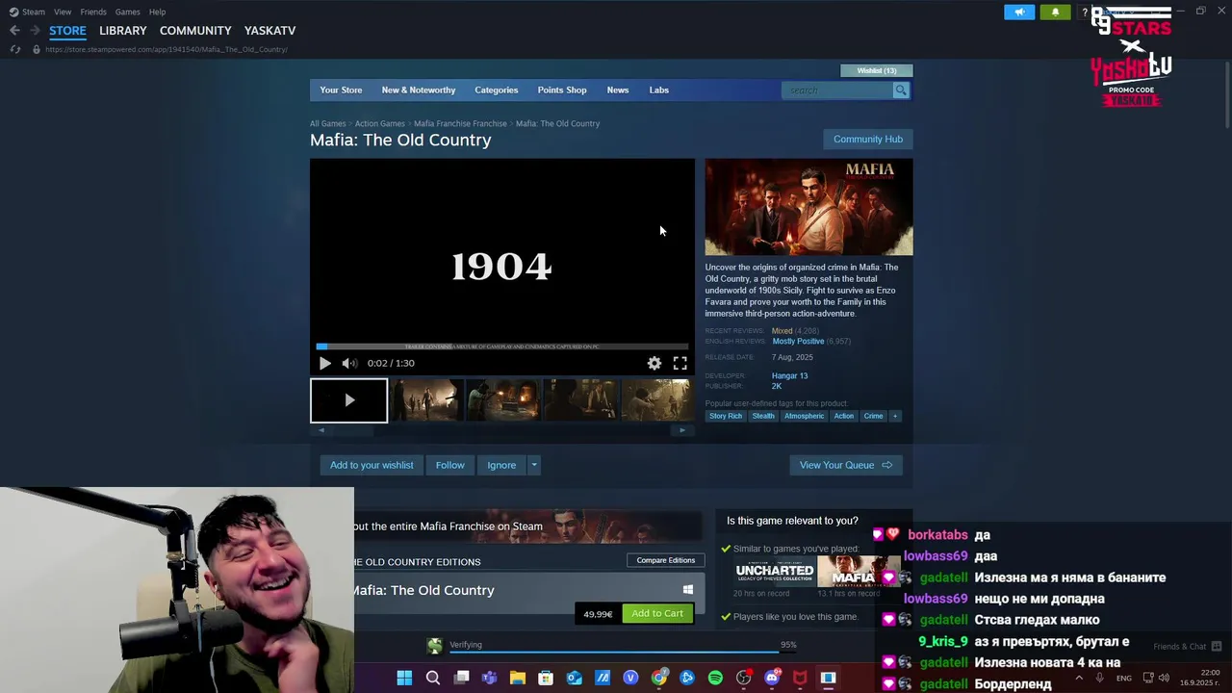1232x693 pixels.
Task: Select the Stealth tag
Action: [763, 416]
